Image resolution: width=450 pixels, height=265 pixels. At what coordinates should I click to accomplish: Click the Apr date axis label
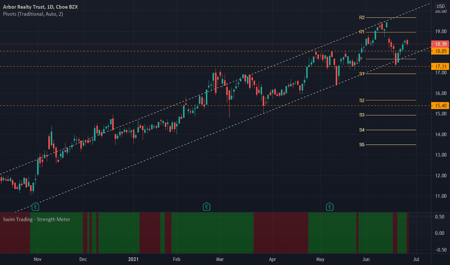click(272, 259)
